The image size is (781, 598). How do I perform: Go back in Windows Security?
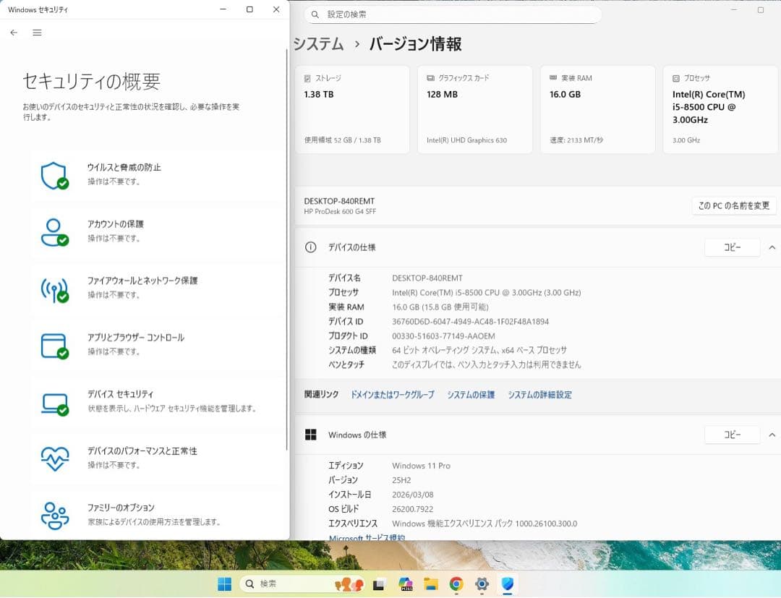tap(14, 33)
